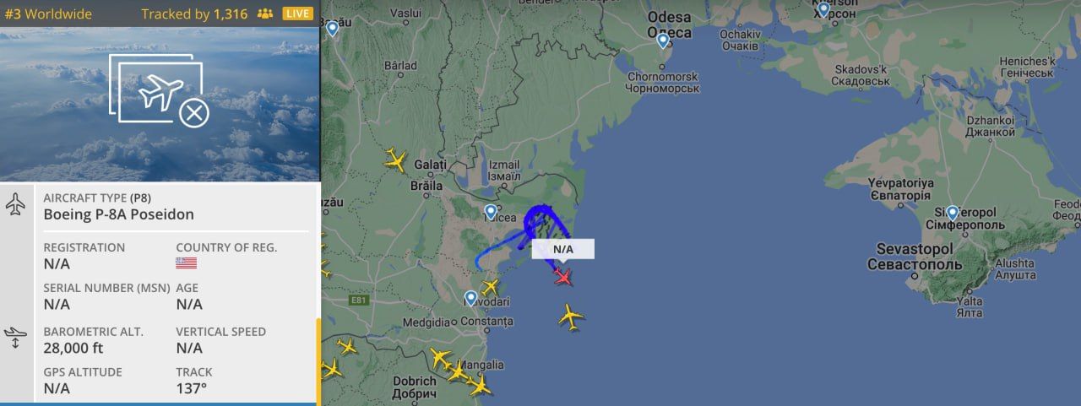Screen dimensions: 1081x406
Task: Click the aircraft type plane icon in sidebar
Action: pyautogui.click(x=15, y=204)
